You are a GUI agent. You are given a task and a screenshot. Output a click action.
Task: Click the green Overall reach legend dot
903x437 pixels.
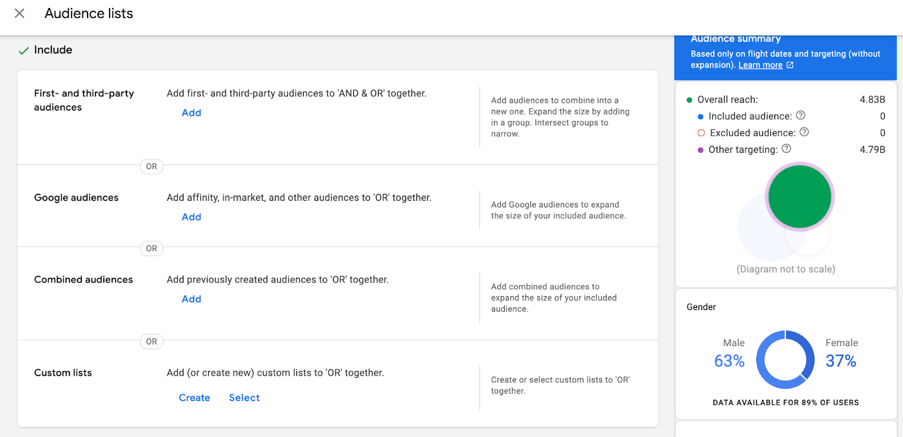pos(689,100)
